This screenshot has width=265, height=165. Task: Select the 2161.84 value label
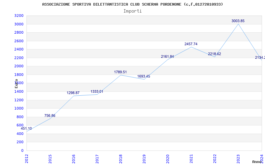tap(167, 56)
